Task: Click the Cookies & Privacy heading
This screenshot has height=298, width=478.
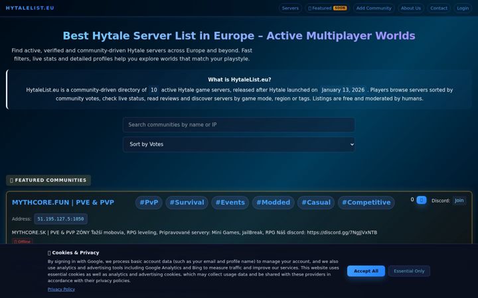Action: click(x=73, y=252)
